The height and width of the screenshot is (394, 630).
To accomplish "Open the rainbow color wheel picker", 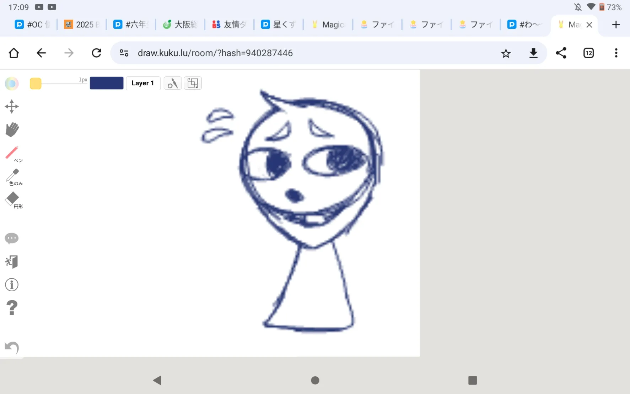I will [12, 84].
